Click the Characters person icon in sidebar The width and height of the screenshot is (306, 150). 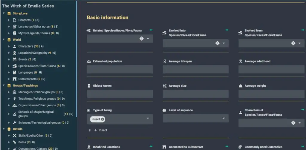coord(15,46)
